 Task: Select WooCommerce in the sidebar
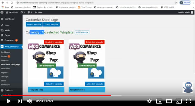click(11, 47)
